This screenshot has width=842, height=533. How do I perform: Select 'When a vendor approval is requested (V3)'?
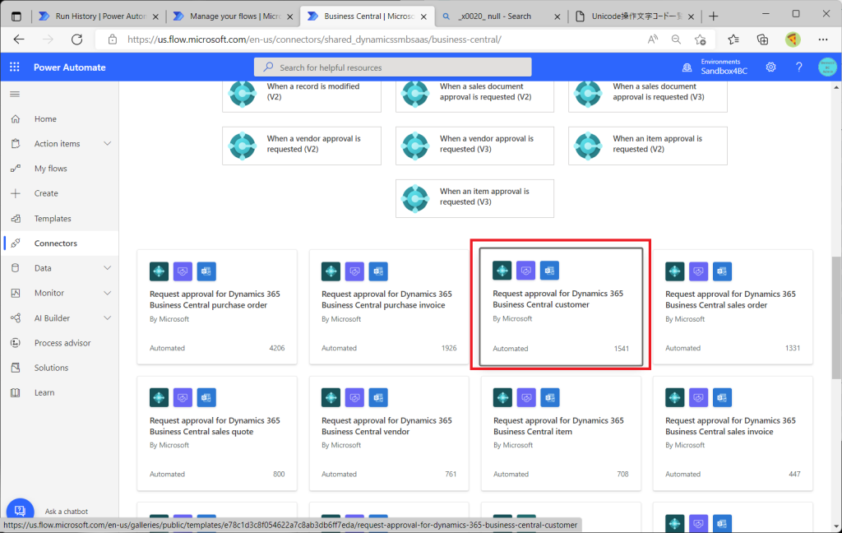(474, 146)
